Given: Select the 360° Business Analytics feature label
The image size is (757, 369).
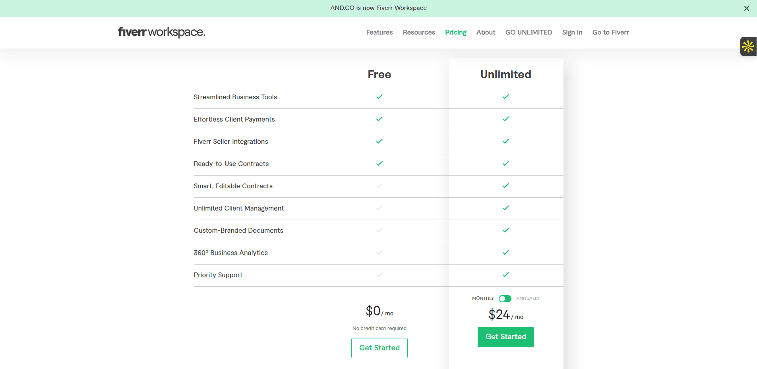Looking at the screenshot, I should tap(231, 253).
